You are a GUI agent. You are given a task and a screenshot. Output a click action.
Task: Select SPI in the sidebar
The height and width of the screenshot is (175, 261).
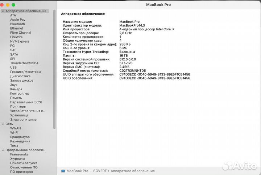pyautogui.click(x=13, y=59)
